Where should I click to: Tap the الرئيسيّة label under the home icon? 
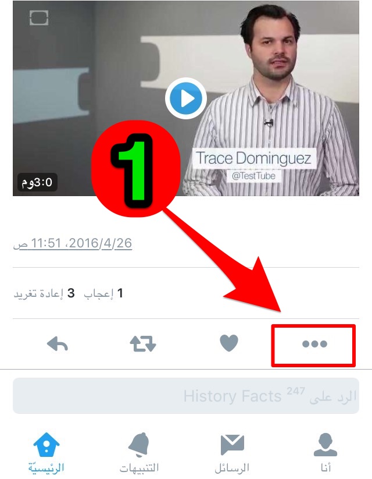[46, 468]
